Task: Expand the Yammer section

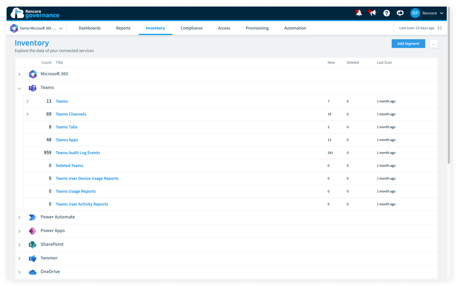Action: (x=19, y=259)
